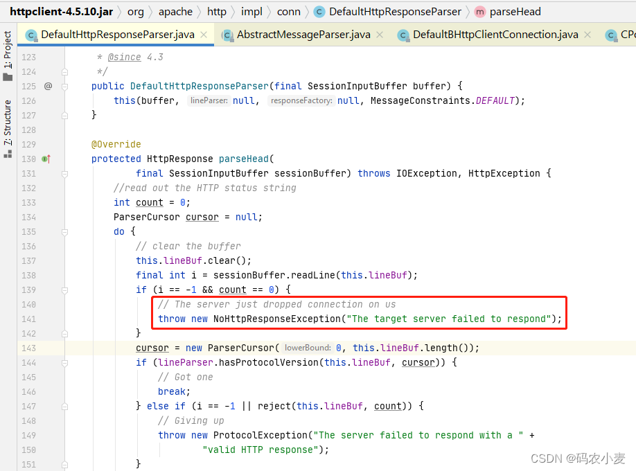The width and height of the screenshot is (636, 471).
Task: Click the MessageConstraints.DEFAULT reference
Action: point(443,100)
